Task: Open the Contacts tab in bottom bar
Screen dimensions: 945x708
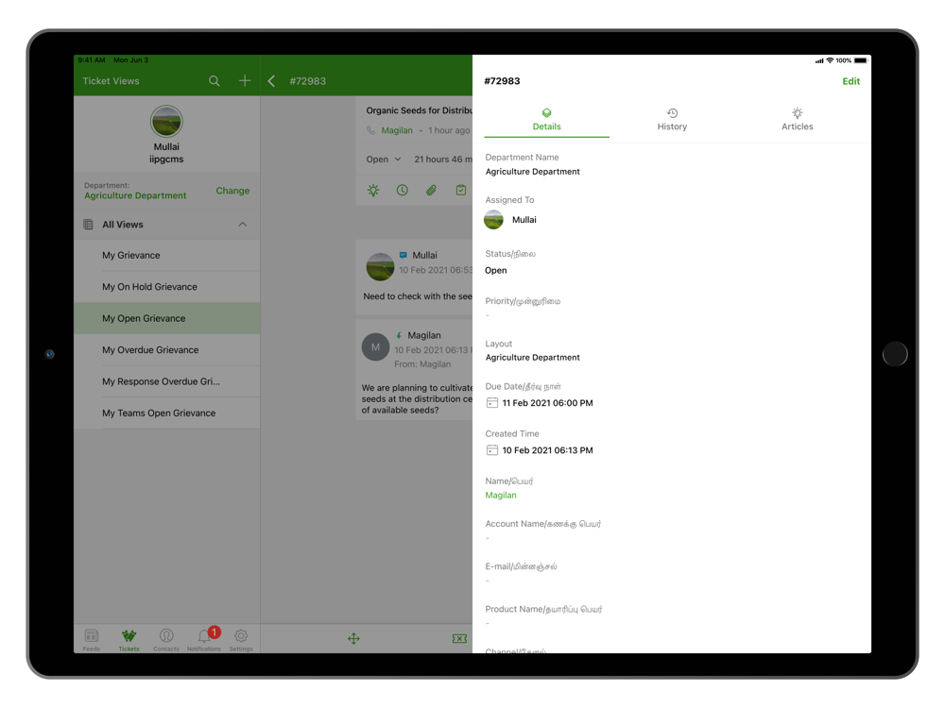Action: click(166, 639)
